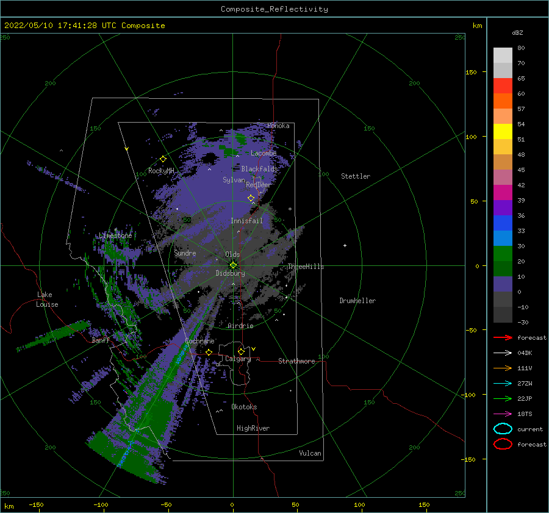This screenshot has width=549, height=513.
Task: Select the green 22JP arrow symbol
Action: pos(503,398)
